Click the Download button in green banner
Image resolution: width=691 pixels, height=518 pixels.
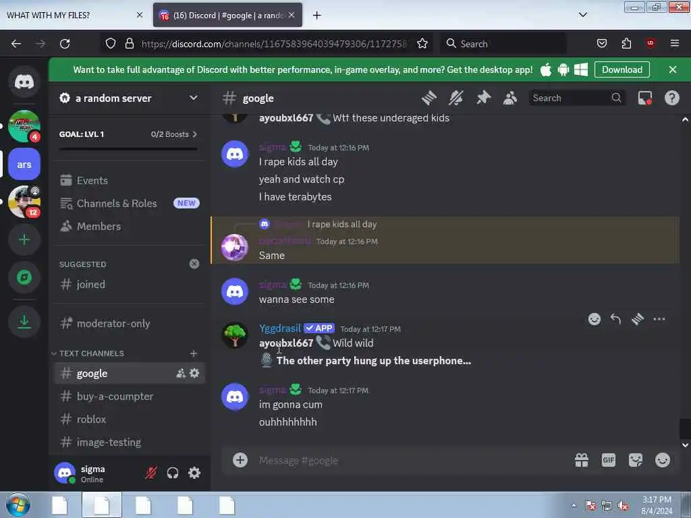(621, 69)
